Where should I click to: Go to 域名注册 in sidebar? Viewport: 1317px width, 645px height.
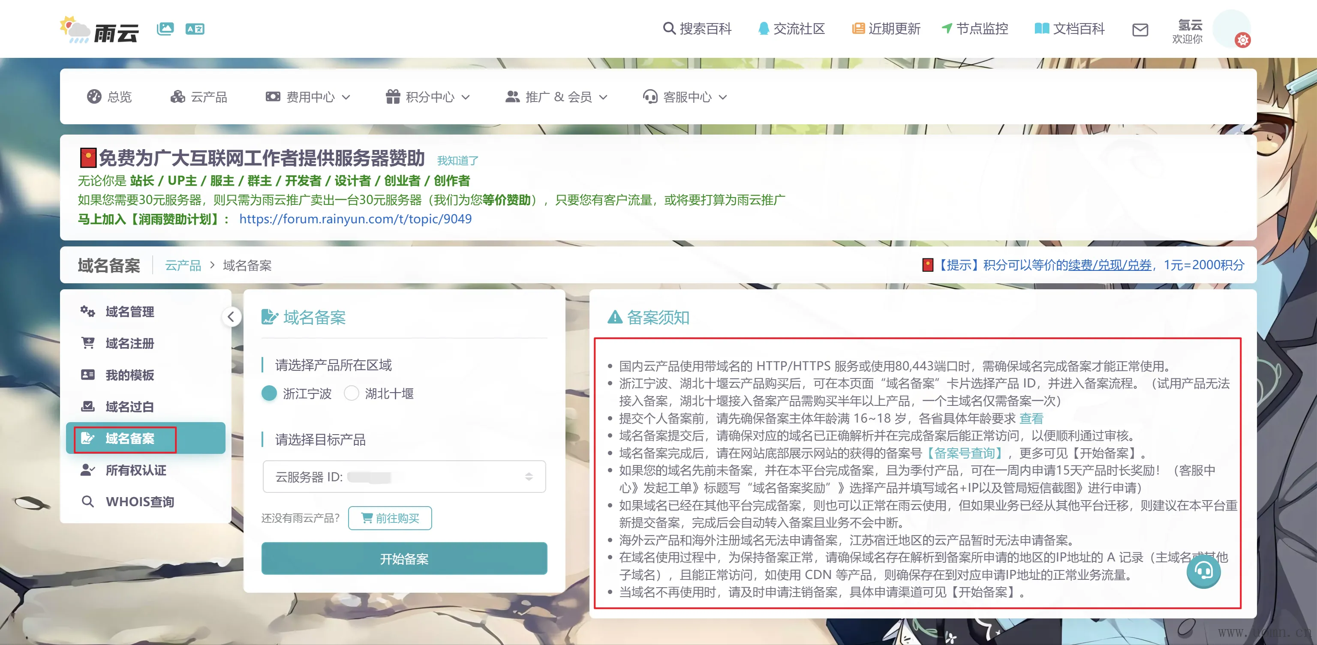click(x=129, y=343)
